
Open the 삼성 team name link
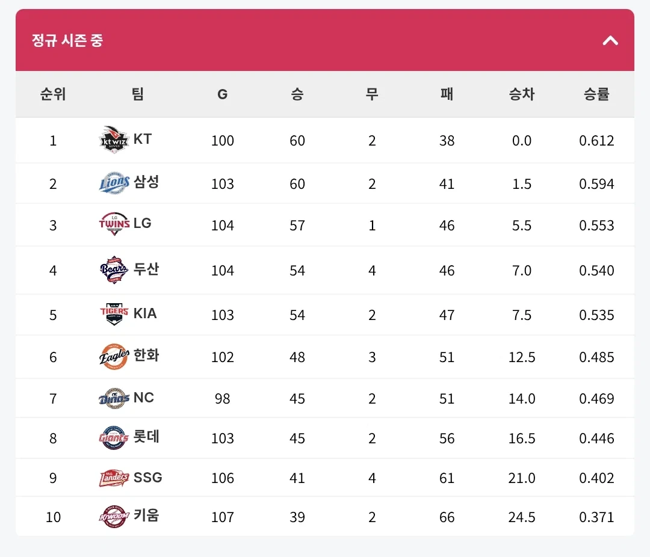point(146,182)
